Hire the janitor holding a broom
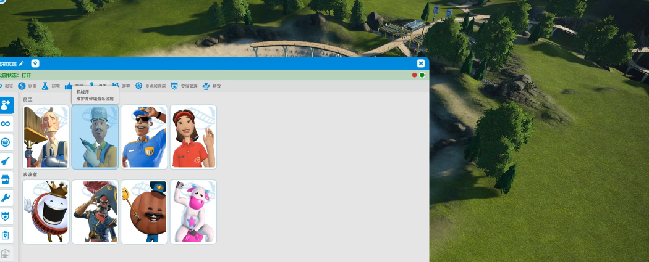Viewport: 649px width, 262px height. [x=46, y=137]
